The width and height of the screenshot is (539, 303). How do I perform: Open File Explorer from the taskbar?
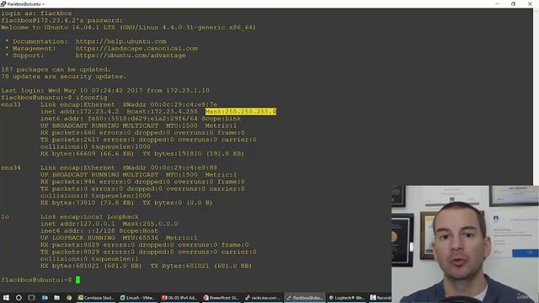pyautogui.click(x=56, y=297)
